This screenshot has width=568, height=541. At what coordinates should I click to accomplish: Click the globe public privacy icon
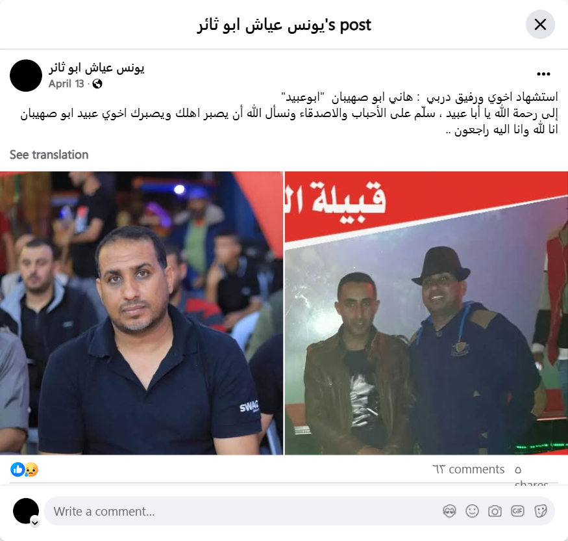click(x=97, y=84)
